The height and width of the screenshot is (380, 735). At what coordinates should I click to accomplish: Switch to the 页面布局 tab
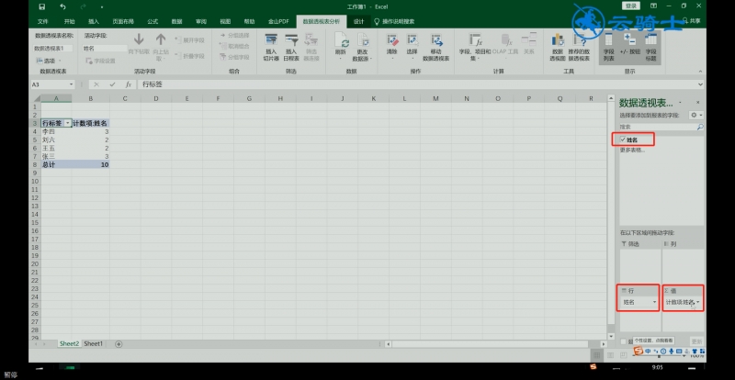[x=123, y=21]
